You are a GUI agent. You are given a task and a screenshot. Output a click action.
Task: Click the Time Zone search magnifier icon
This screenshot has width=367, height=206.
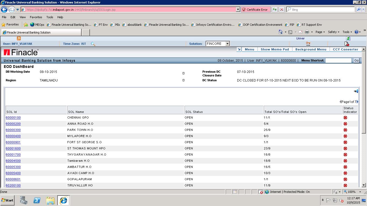pos(93,44)
